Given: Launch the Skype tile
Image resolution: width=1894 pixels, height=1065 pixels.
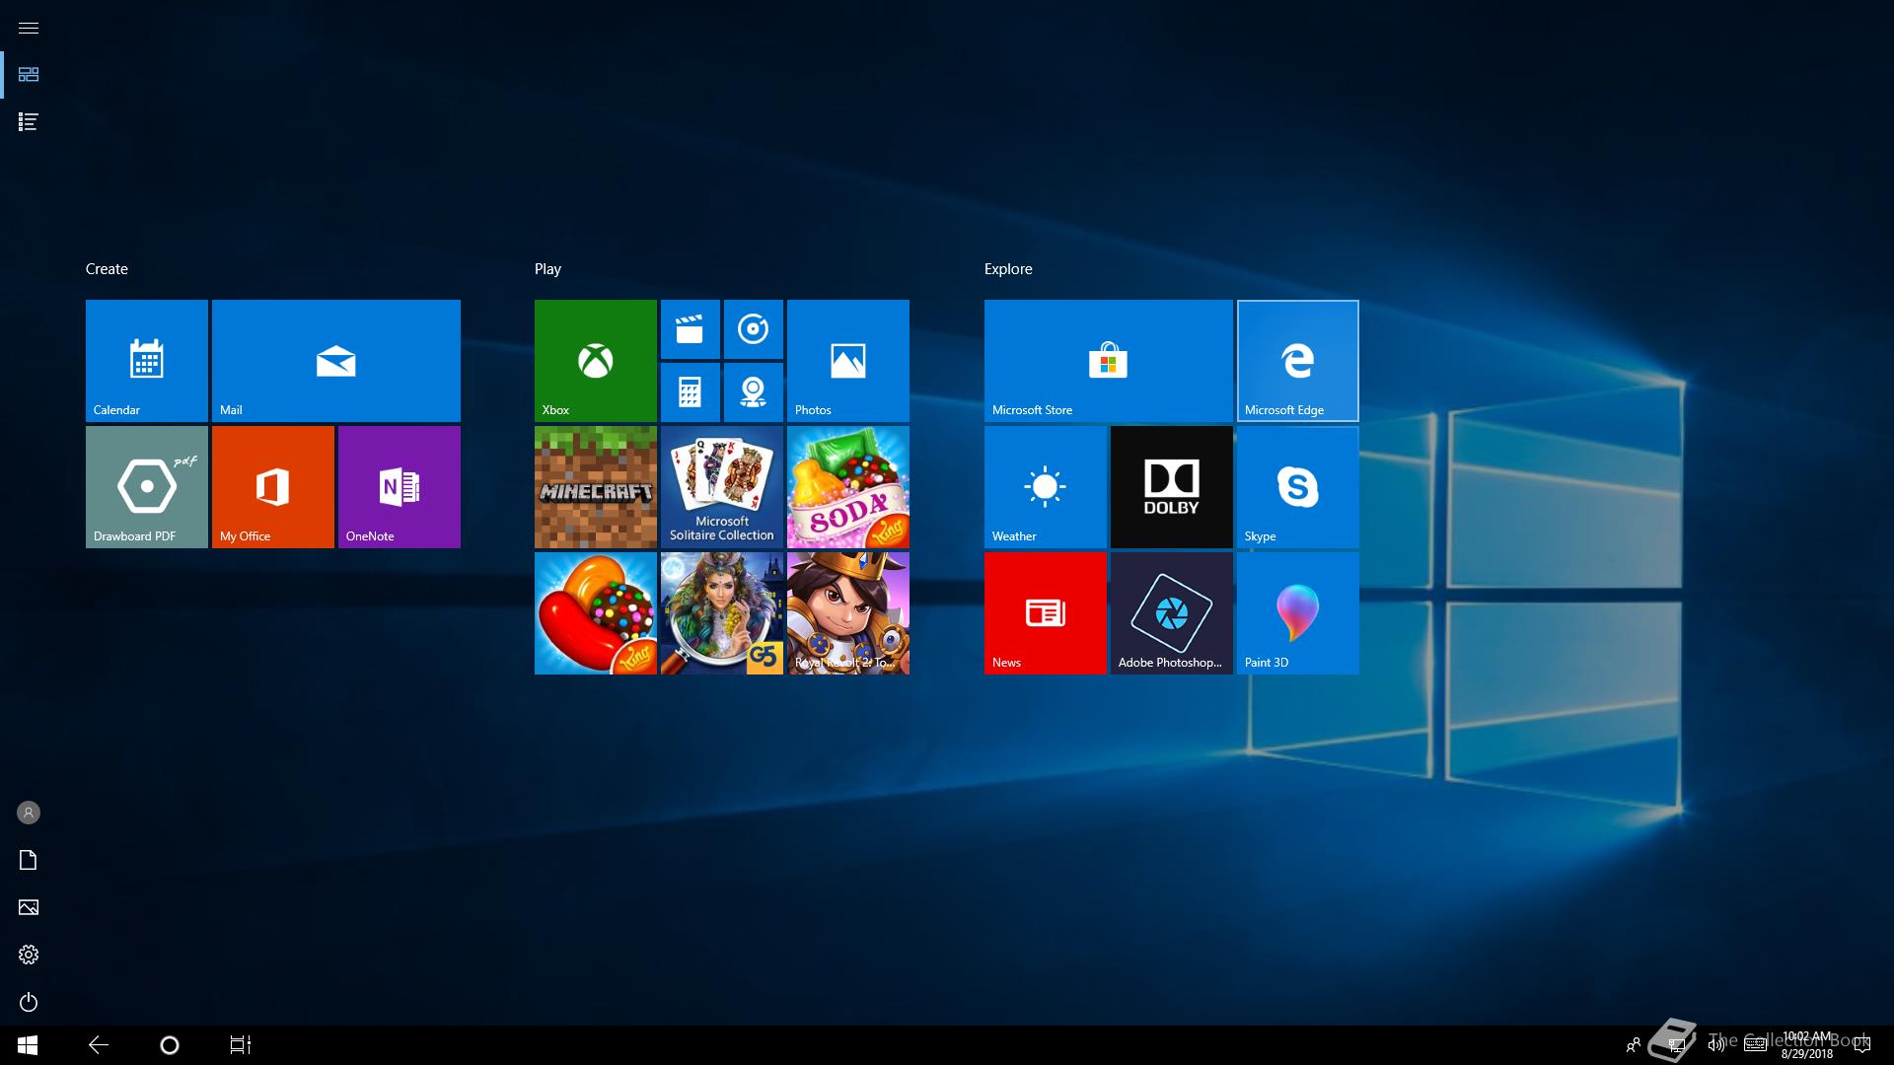Looking at the screenshot, I should click(x=1298, y=487).
